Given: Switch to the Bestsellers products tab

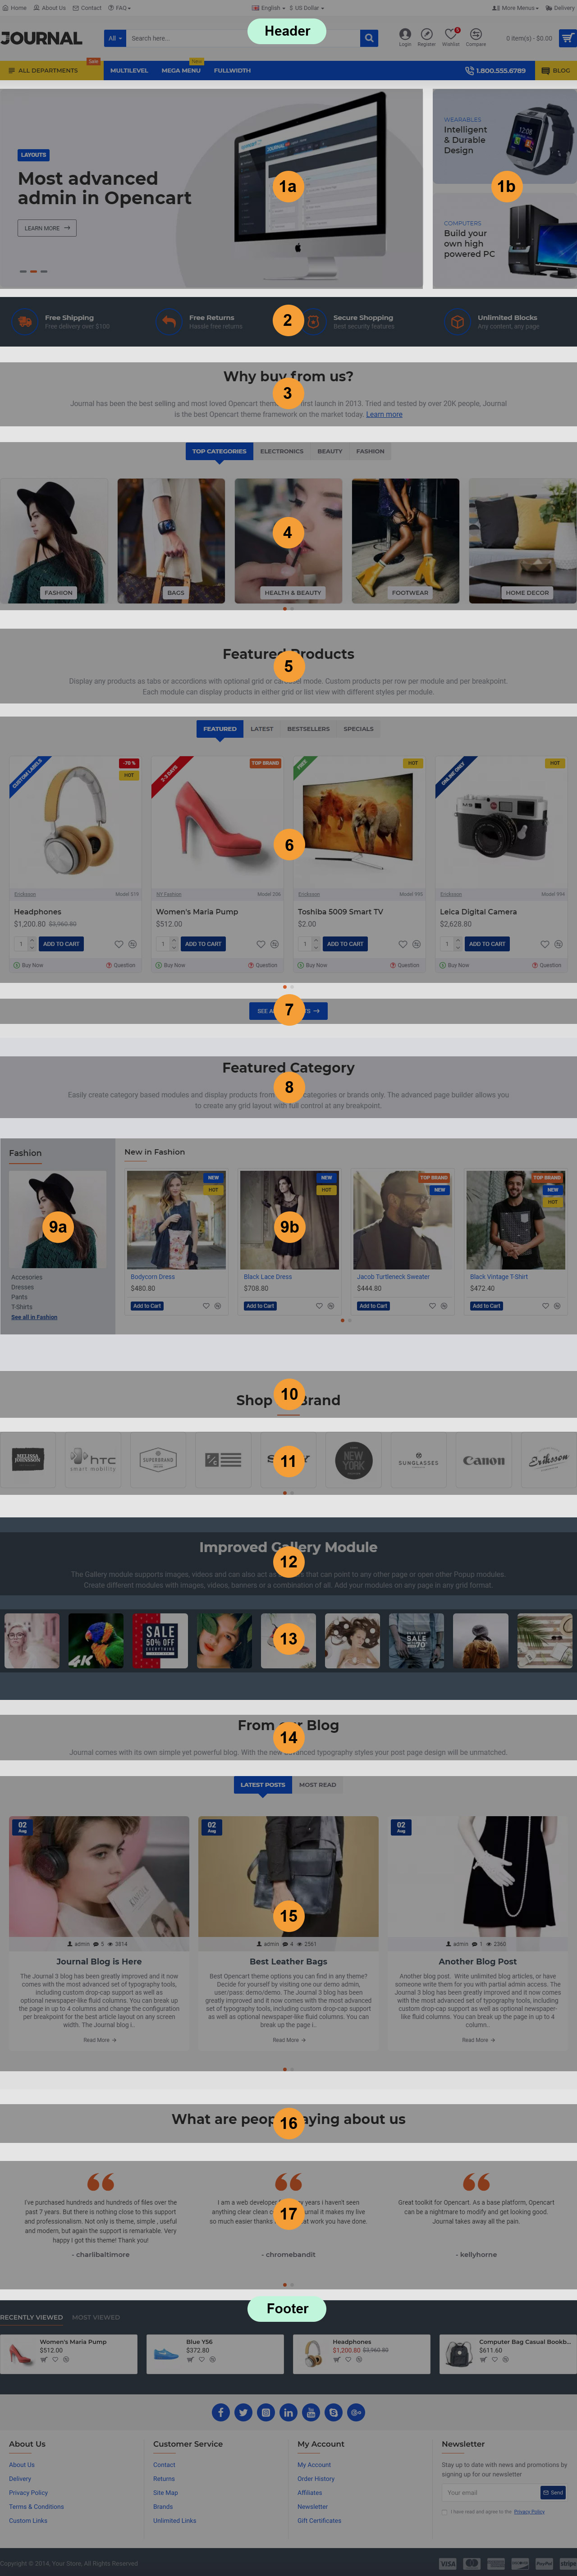Looking at the screenshot, I should tap(308, 729).
